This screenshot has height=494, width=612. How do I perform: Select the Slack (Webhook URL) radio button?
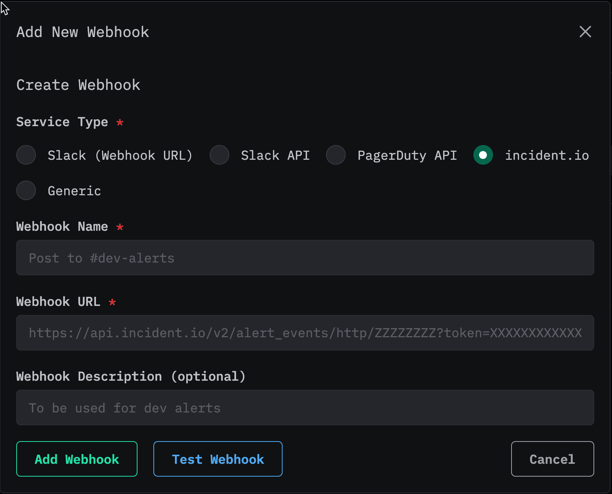tap(26, 155)
